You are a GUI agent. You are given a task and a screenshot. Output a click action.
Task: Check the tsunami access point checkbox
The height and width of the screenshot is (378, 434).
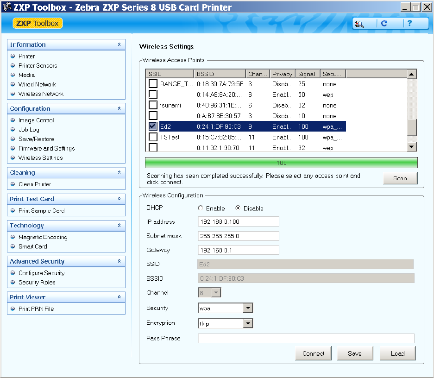click(x=153, y=105)
